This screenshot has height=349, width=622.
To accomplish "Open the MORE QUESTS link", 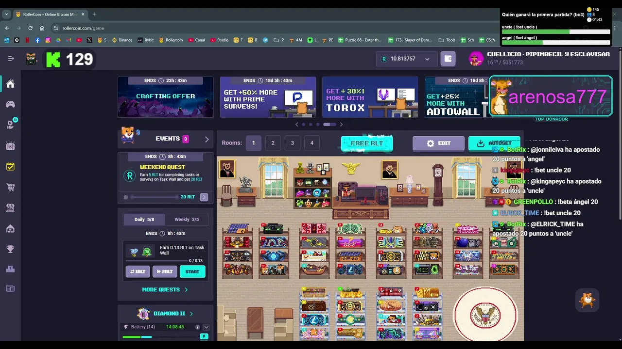I will pyautogui.click(x=165, y=289).
